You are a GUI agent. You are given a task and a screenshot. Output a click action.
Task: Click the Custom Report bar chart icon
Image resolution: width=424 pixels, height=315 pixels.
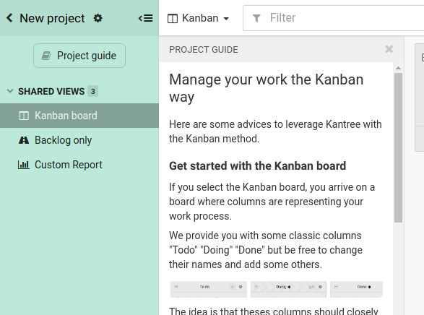point(24,165)
